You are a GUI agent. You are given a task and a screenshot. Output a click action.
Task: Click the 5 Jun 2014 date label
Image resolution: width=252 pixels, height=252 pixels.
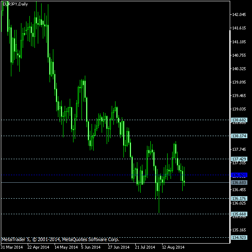click(x=91, y=247)
